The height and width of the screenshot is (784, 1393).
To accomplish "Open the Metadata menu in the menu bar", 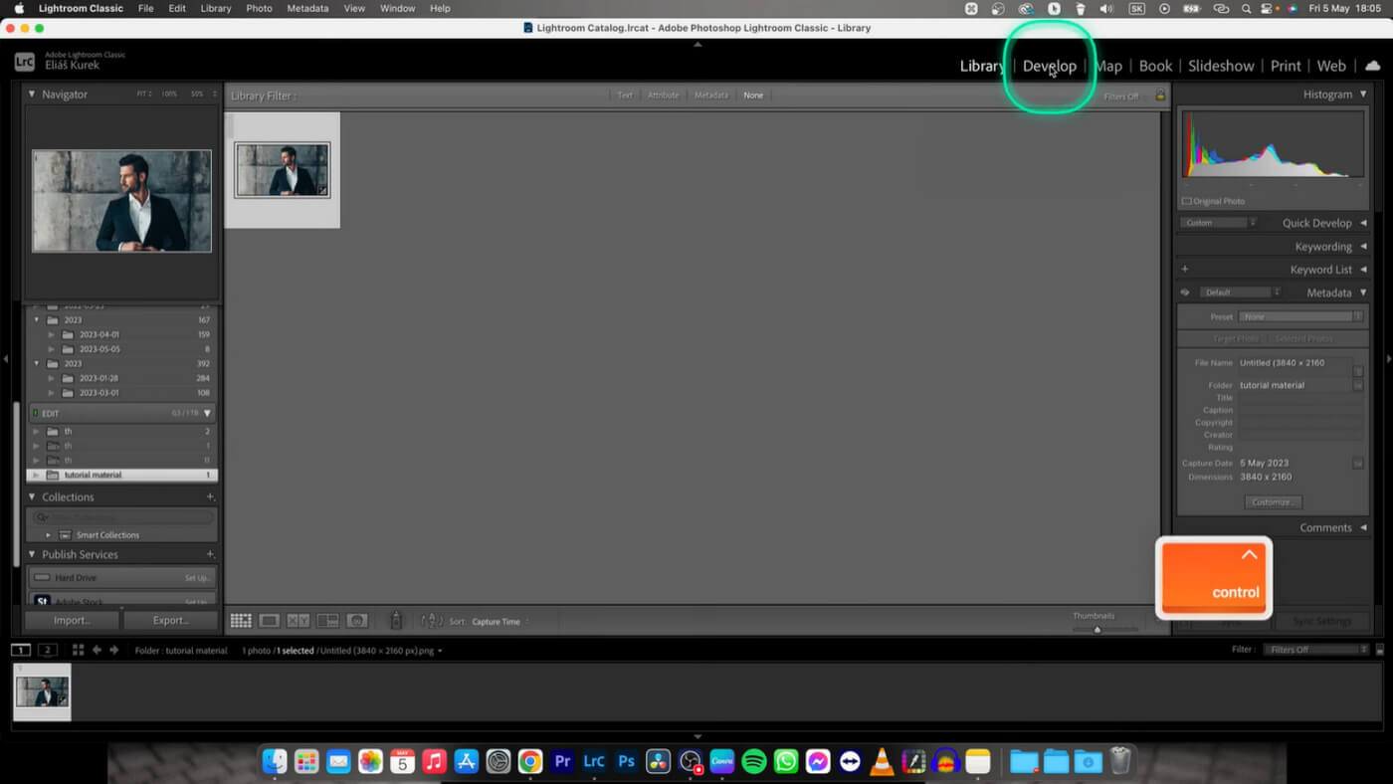I will pyautogui.click(x=306, y=8).
